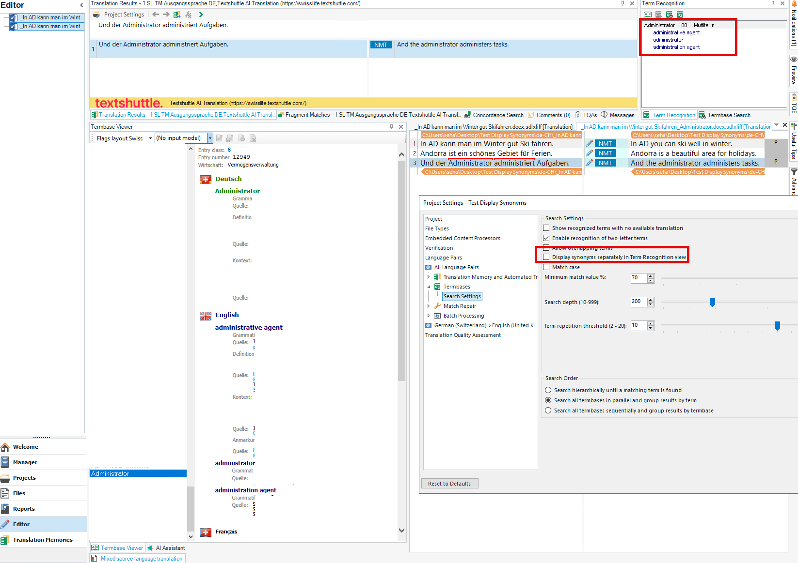This screenshot has width=798, height=563.
Task: Click Termbase Viewer vertical scrollbar down arrow
Action: coord(401,530)
